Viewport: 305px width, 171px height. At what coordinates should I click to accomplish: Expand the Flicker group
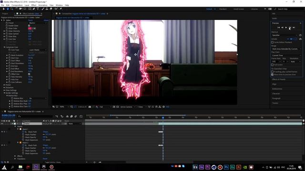(x=4, y=85)
